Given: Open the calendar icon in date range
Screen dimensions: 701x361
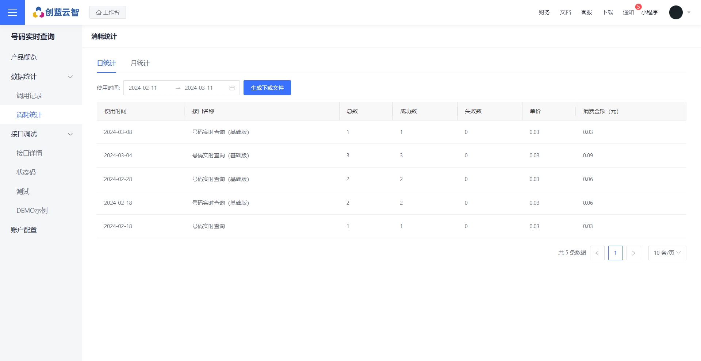Looking at the screenshot, I should click(x=232, y=88).
